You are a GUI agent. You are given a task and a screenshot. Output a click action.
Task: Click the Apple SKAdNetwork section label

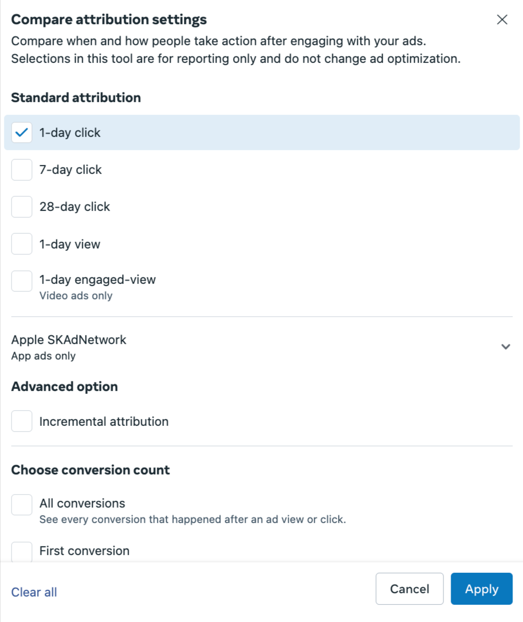[68, 340]
